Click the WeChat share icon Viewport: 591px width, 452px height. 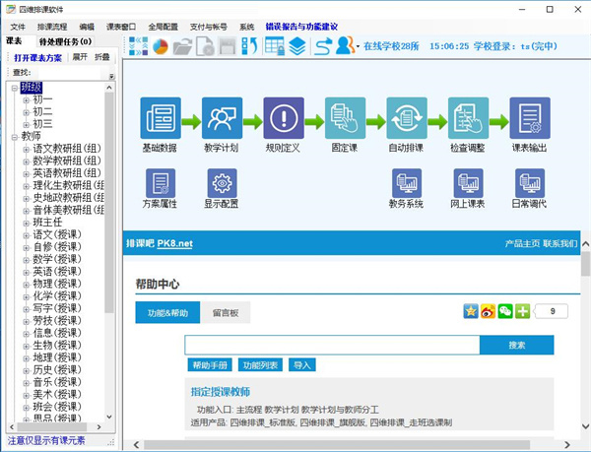(x=505, y=311)
